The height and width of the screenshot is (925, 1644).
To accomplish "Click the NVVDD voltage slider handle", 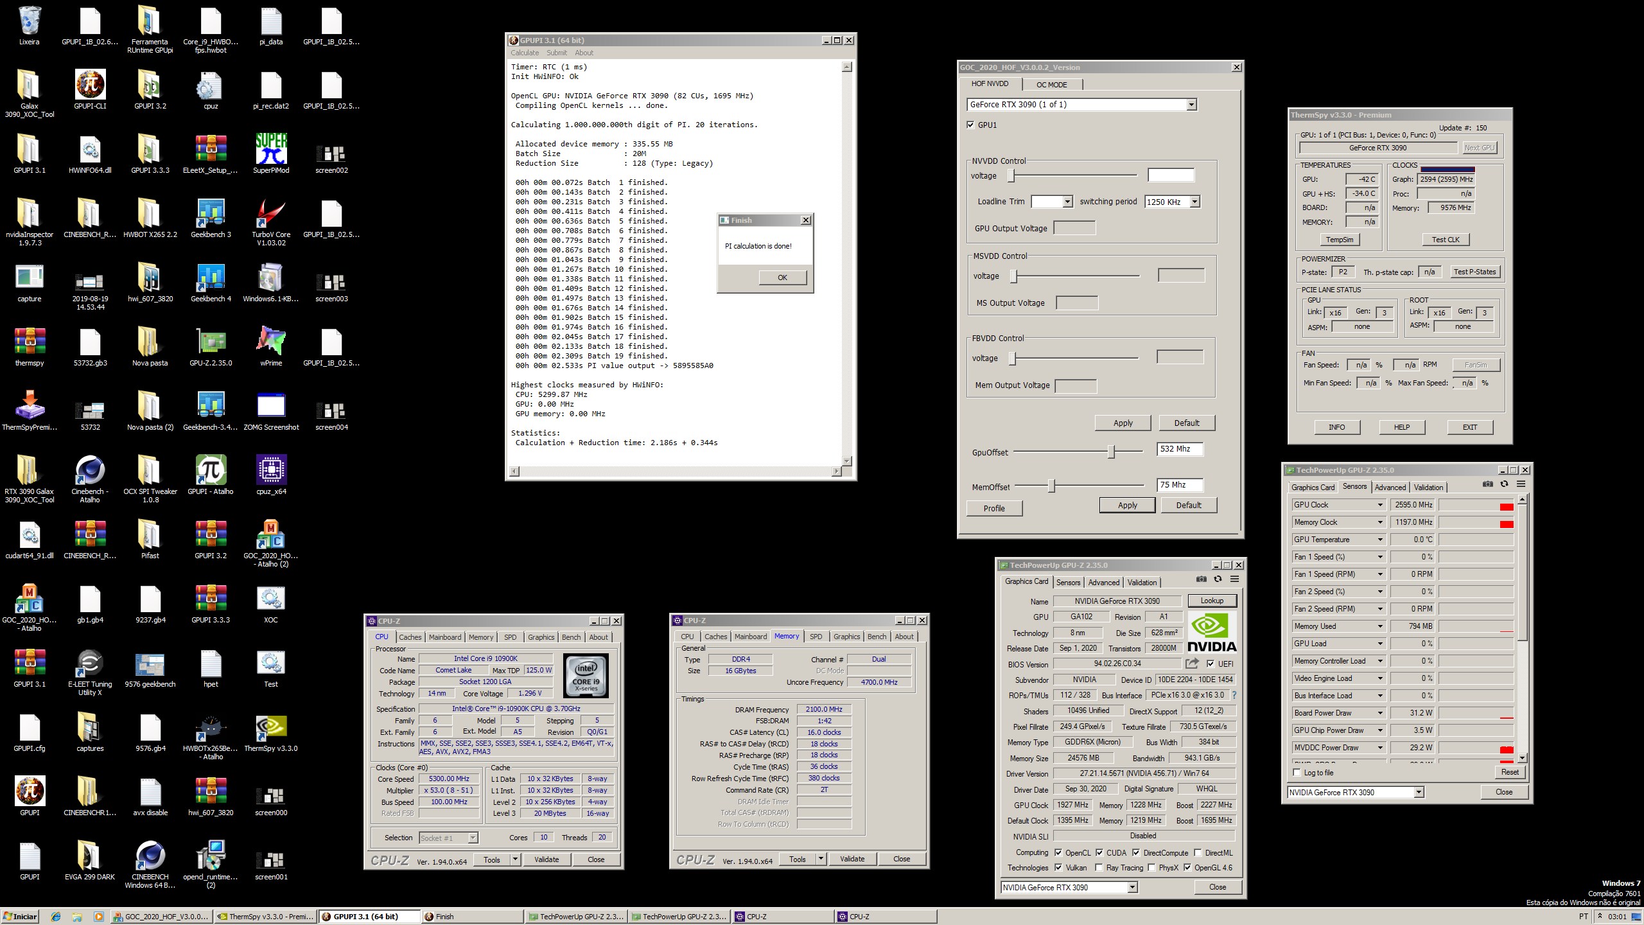I will (x=1011, y=175).
